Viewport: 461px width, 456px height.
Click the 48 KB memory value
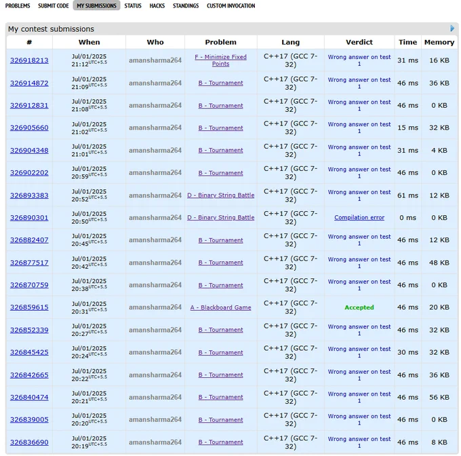click(x=439, y=263)
